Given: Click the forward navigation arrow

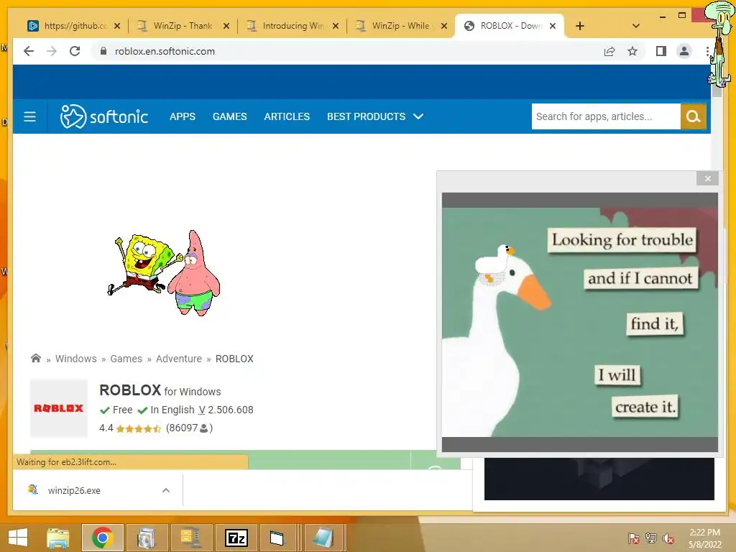Looking at the screenshot, I should click(x=52, y=51).
